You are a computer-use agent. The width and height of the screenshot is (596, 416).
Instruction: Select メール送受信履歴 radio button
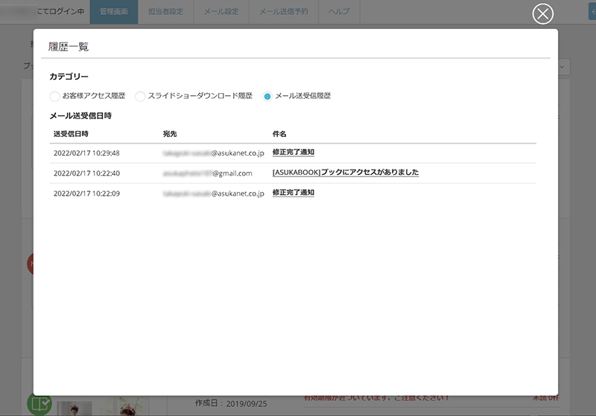click(x=267, y=96)
